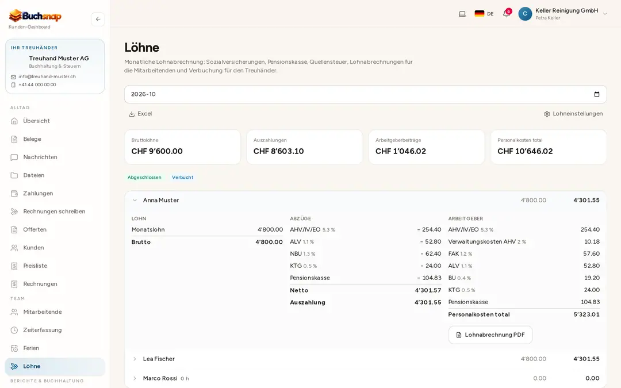The width and height of the screenshot is (621, 388).
Task: Open Rechnungen schreiben in sidebar
Action: tap(55, 212)
